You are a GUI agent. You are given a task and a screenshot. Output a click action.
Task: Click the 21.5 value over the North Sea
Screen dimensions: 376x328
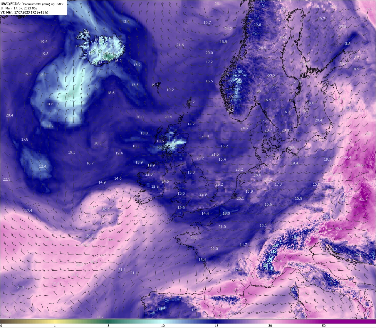(215, 154)
